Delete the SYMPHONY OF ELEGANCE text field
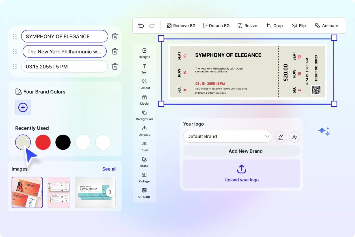Image resolution: width=355 pixels, height=237 pixels. (114, 36)
